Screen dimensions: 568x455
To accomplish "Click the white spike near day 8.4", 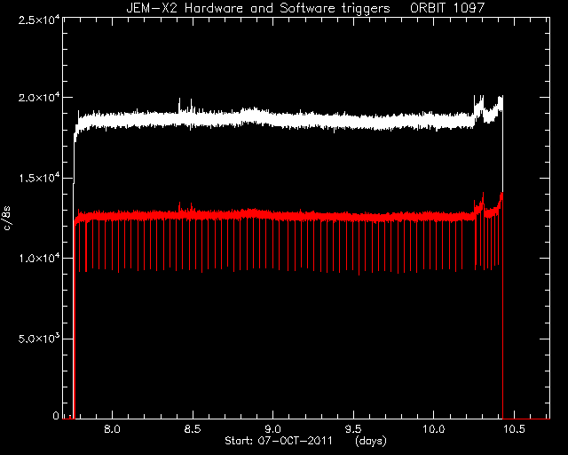I will (x=179, y=105).
